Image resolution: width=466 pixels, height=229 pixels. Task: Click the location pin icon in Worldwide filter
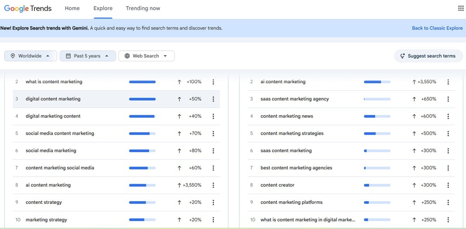pyautogui.click(x=13, y=56)
